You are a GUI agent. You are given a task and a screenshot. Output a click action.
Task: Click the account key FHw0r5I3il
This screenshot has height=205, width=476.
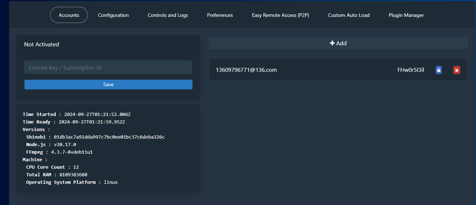click(411, 70)
